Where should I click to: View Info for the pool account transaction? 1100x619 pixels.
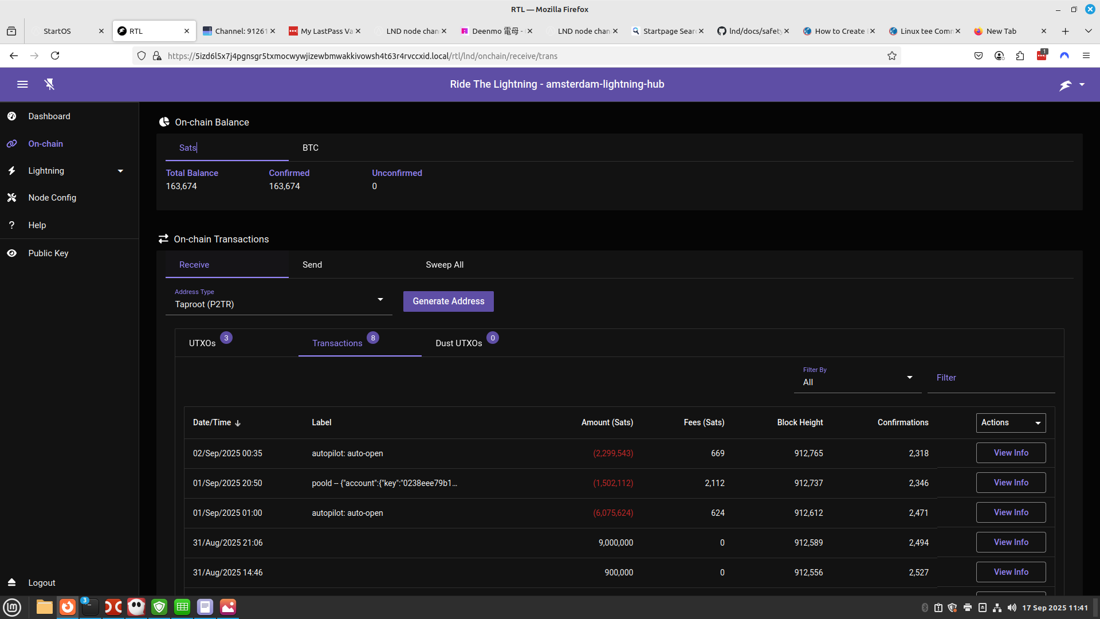[x=1011, y=483]
